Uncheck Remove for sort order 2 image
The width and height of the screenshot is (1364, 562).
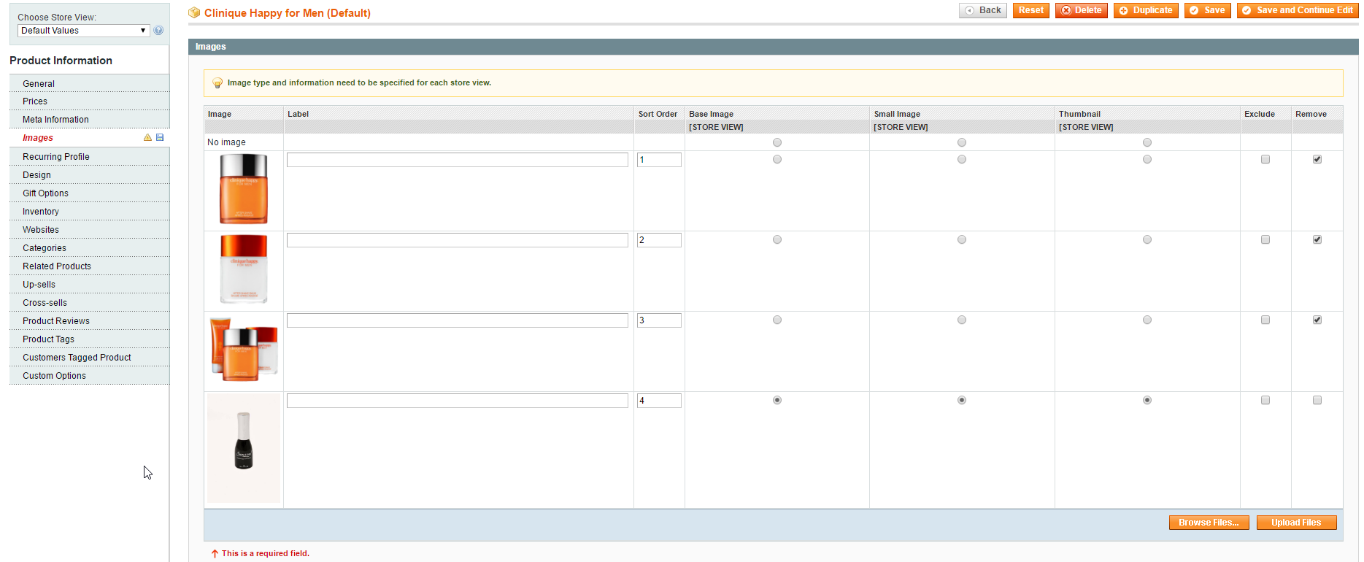point(1317,239)
